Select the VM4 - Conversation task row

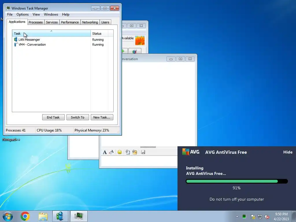[x=63, y=44]
